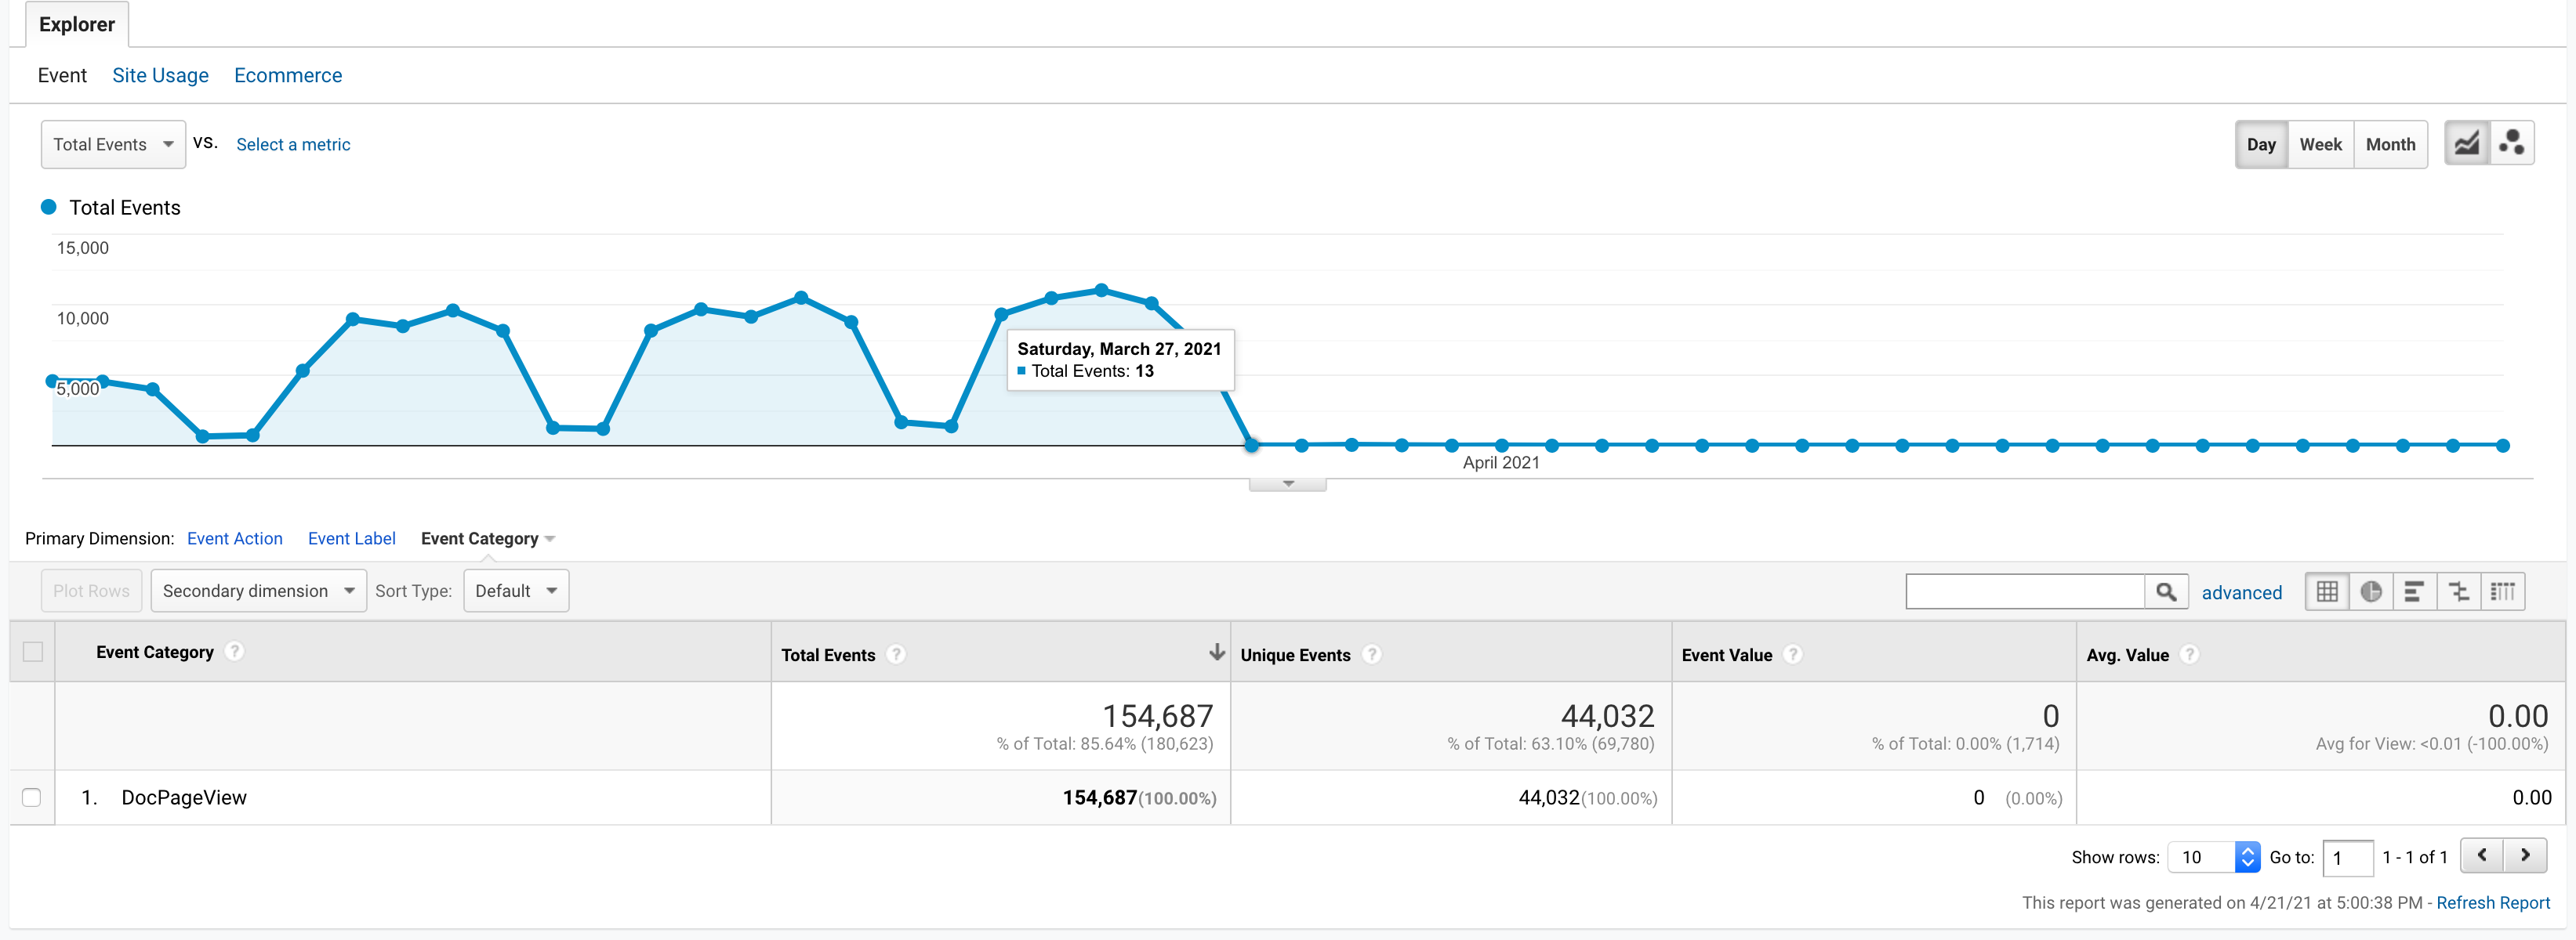Open the Show rows selector
This screenshot has width=2576, height=940.
[2213, 857]
